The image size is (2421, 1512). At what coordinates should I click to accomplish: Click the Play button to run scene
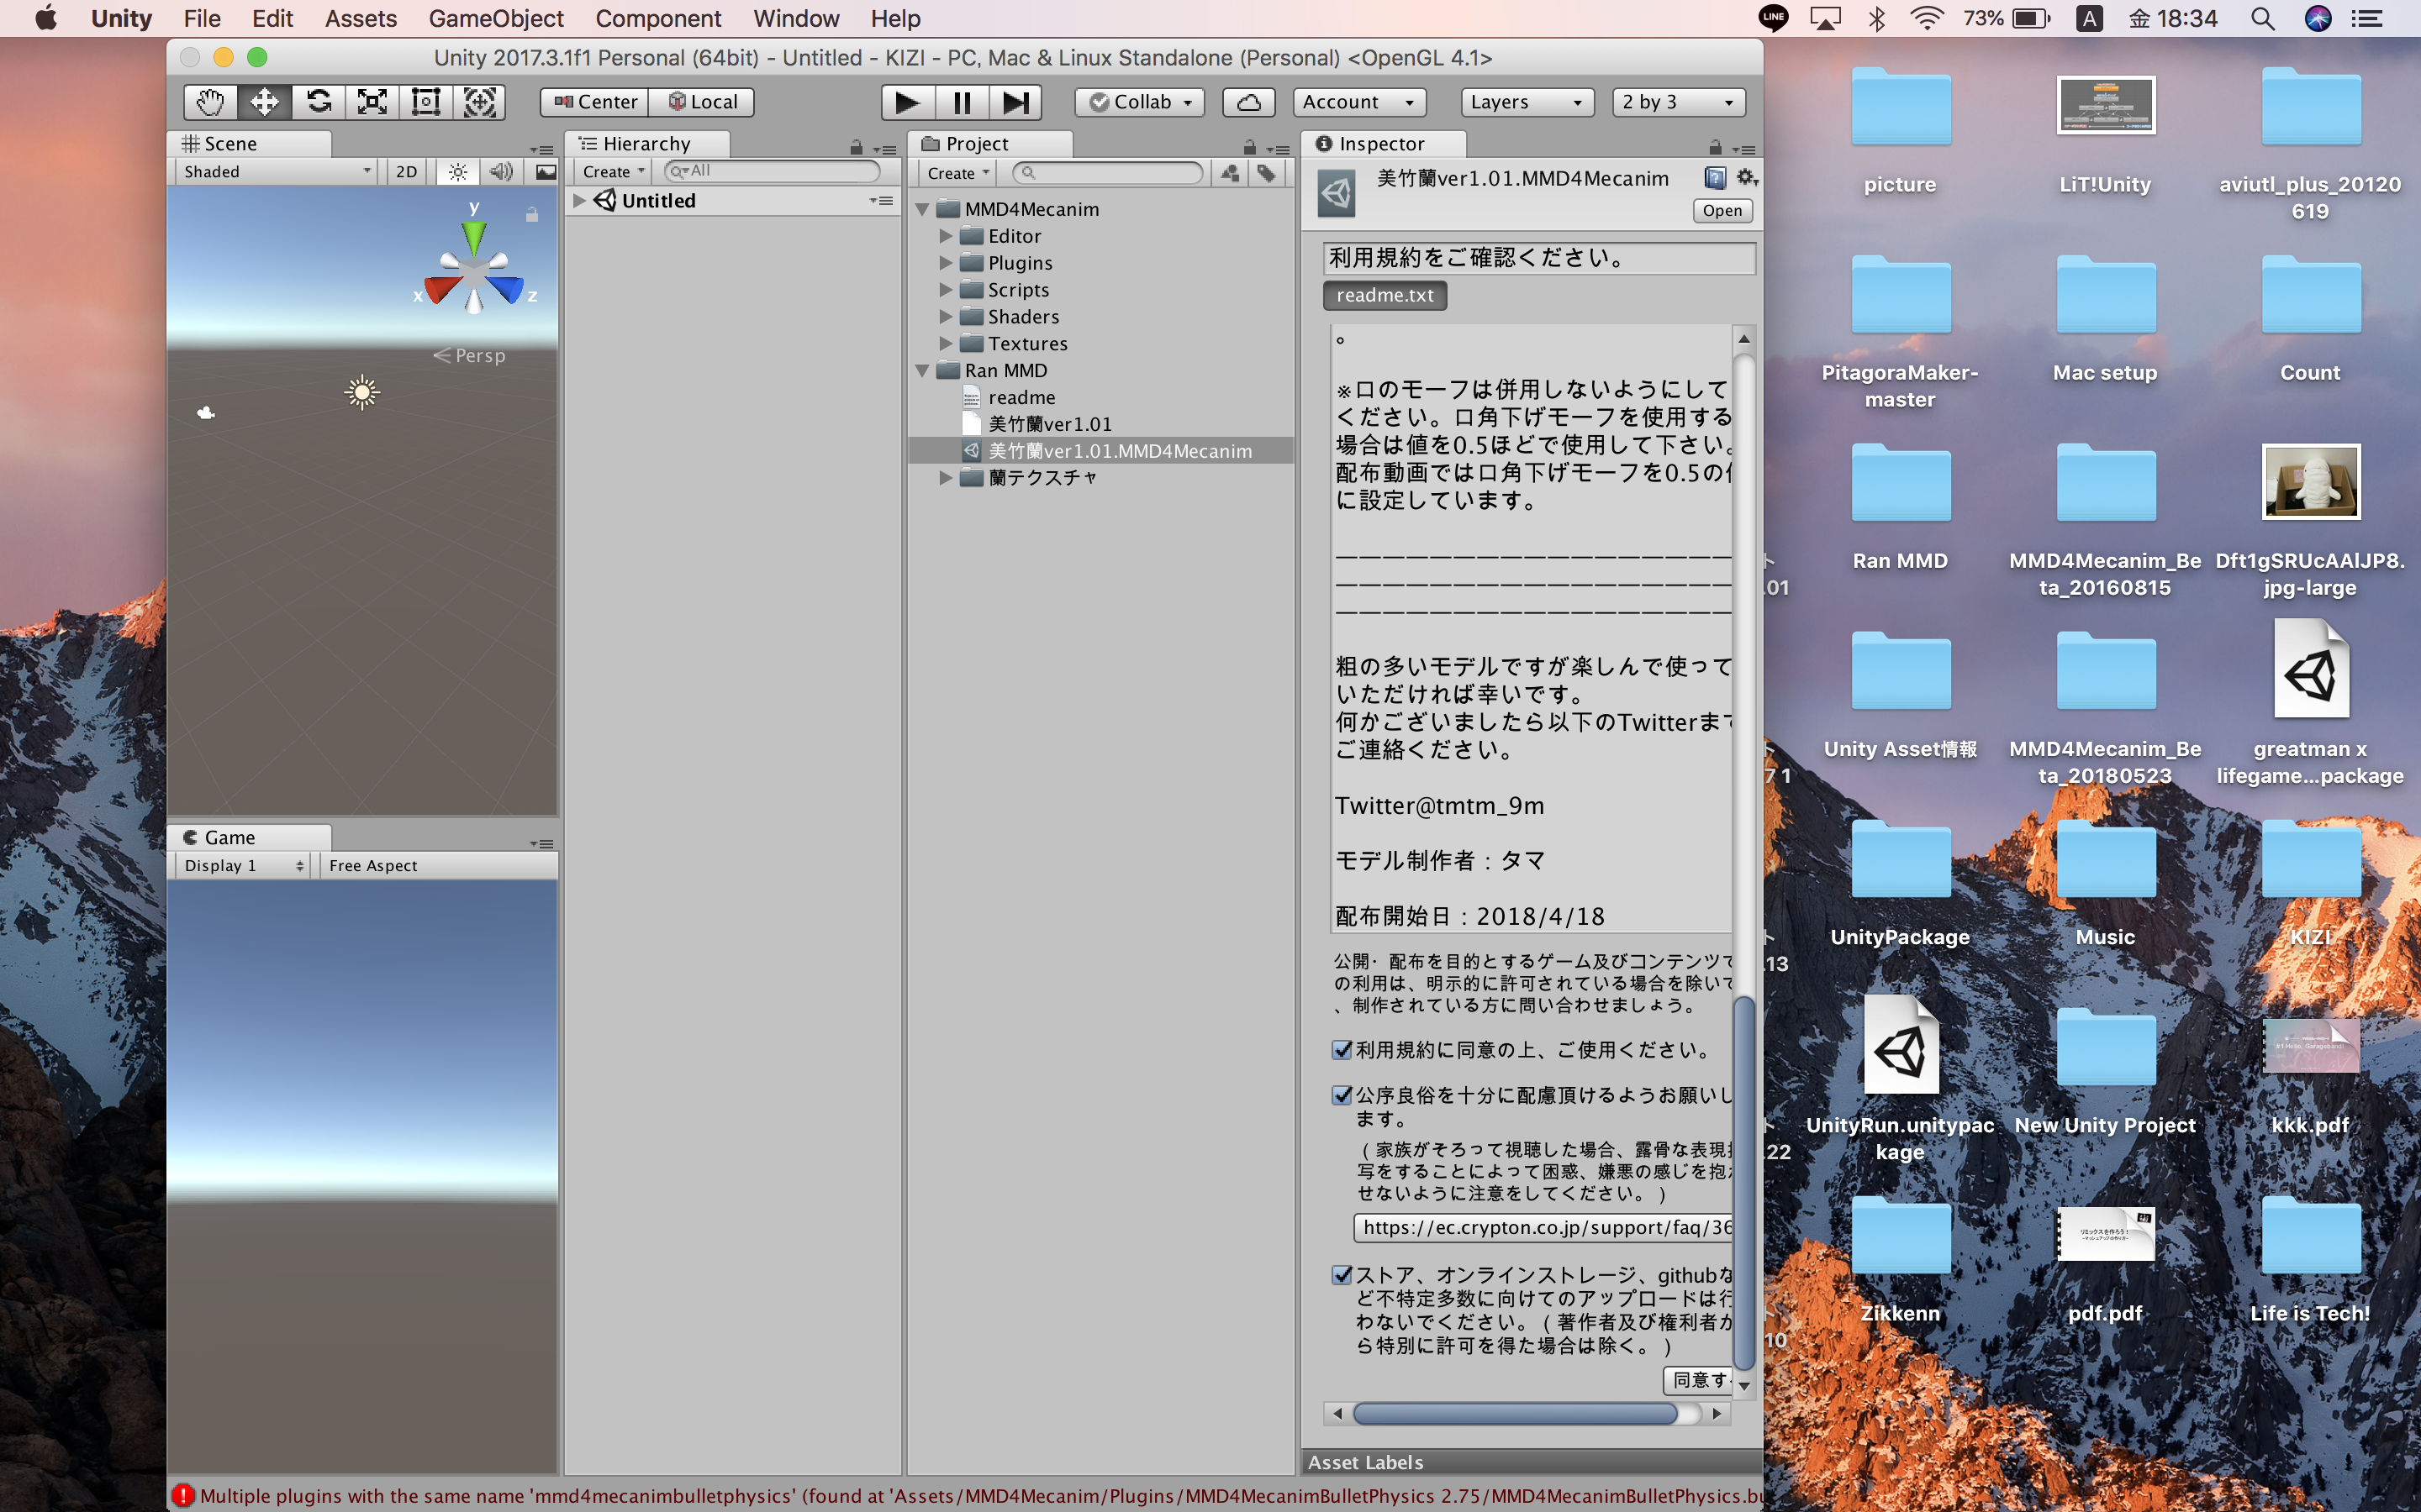pos(905,101)
